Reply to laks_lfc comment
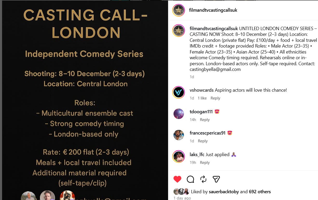 point(205,163)
